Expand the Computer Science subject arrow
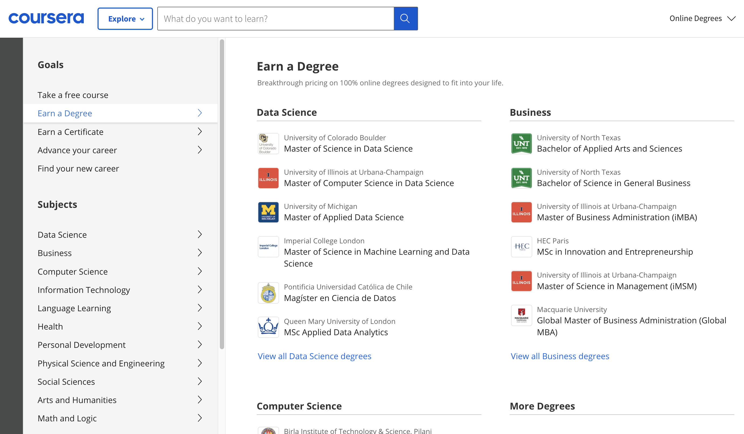This screenshot has height=434, width=744. click(x=200, y=271)
